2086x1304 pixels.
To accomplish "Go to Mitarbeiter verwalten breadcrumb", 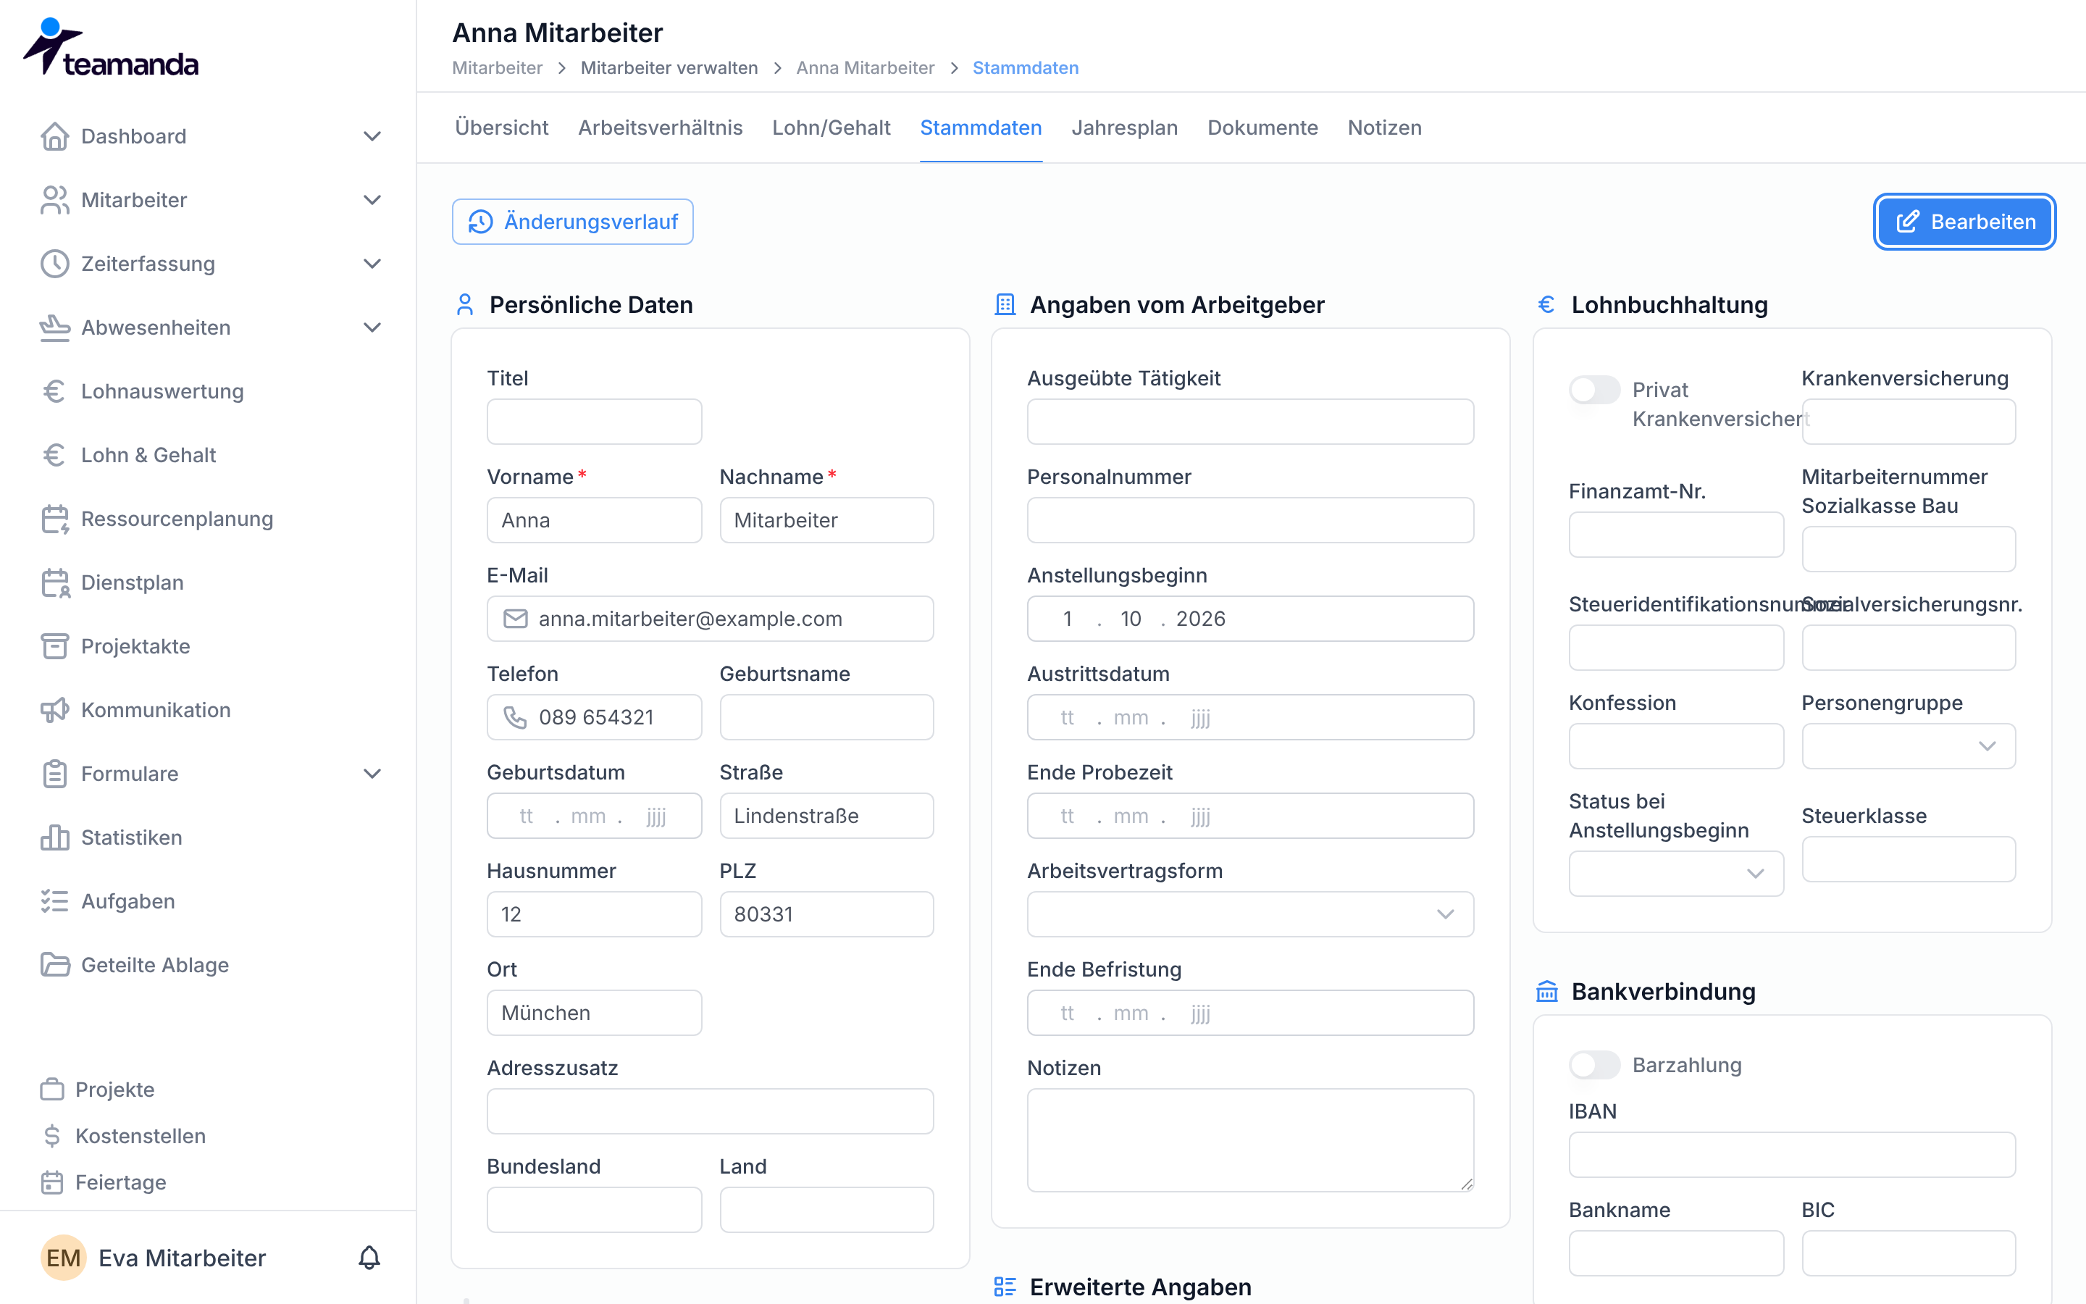I will coord(669,68).
